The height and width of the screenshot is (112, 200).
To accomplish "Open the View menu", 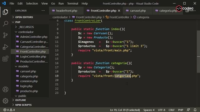I will click(x=44, y=3).
